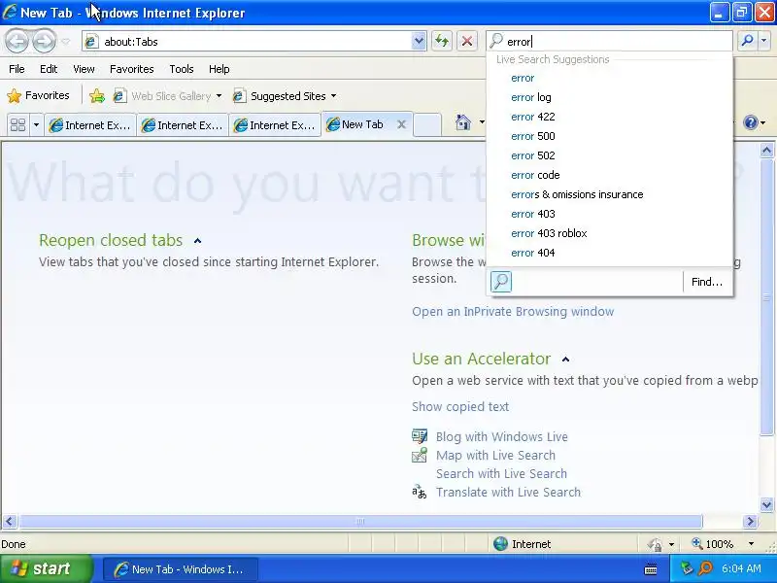Switch to the first Internet Explorer tab
Viewport: 777px width, 583px height.
pyautogui.click(x=89, y=125)
